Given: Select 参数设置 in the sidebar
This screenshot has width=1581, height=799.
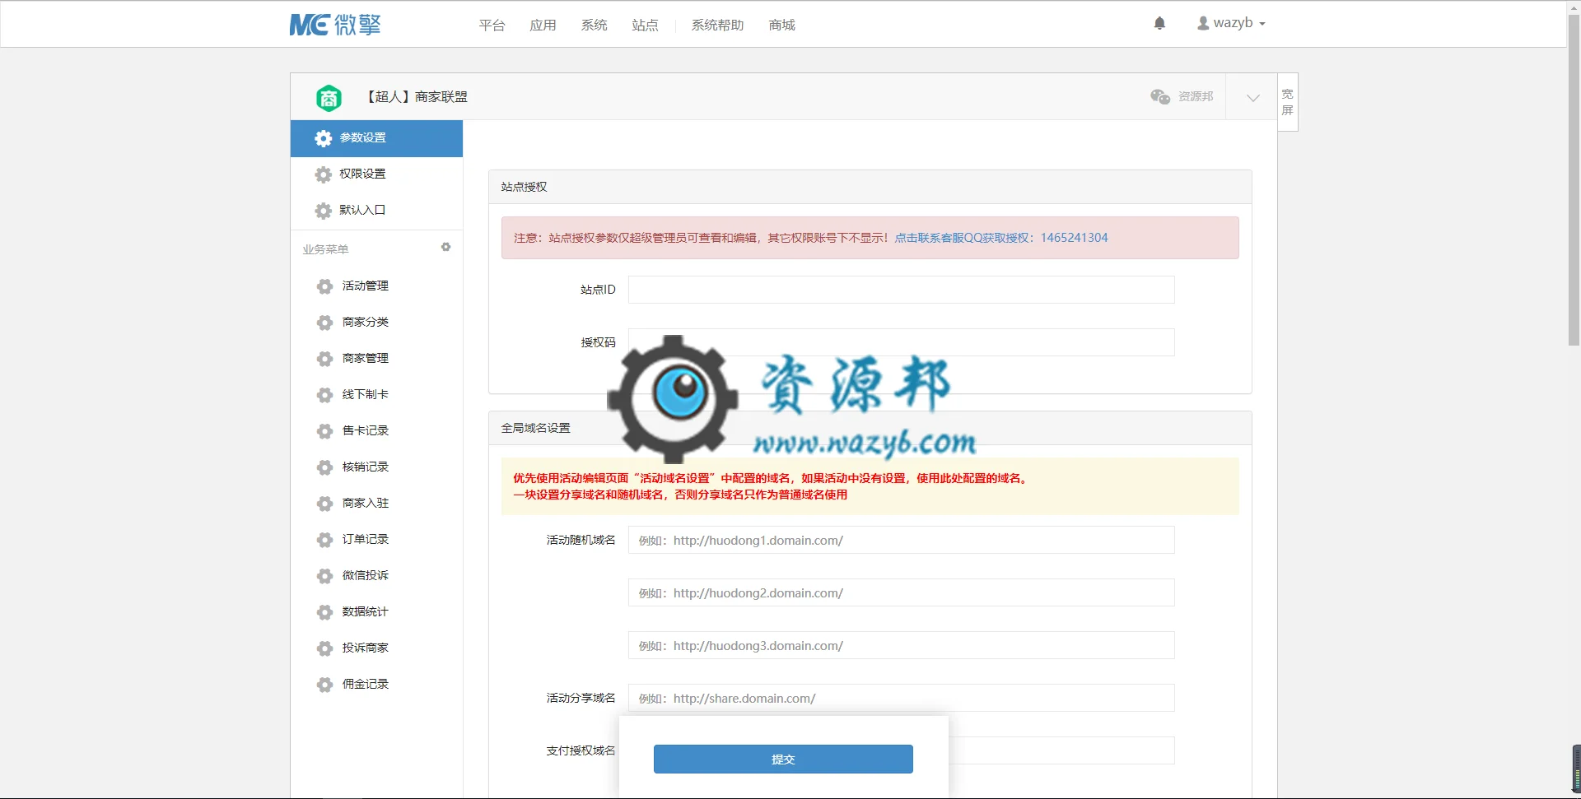Looking at the screenshot, I should tap(376, 138).
